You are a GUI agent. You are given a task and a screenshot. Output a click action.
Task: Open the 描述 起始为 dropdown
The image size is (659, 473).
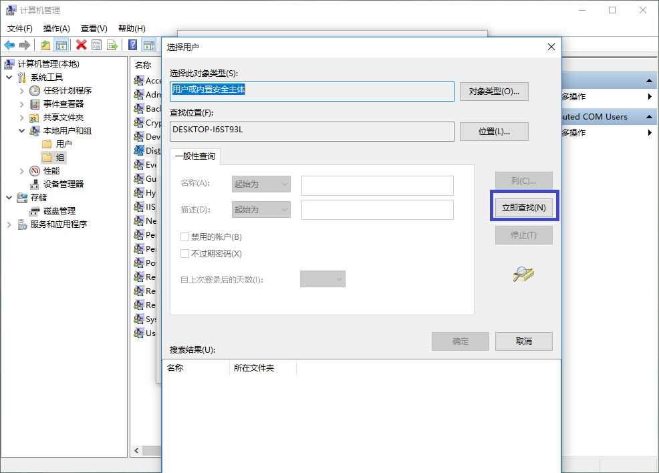coord(261,209)
